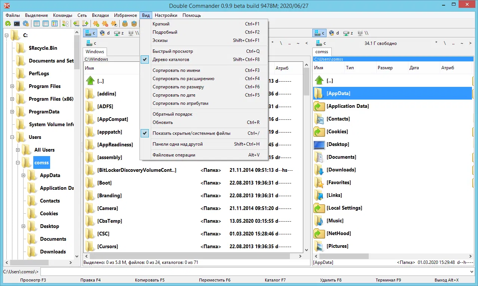The height and width of the screenshot is (286, 478).
Task: Toggle 'Панели одна над другой' layout
Action: click(x=204, y=144)
